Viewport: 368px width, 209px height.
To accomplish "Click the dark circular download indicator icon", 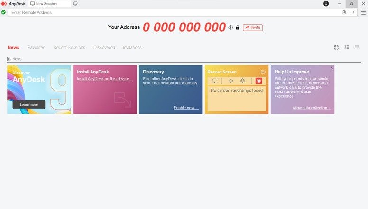I will tap(326, 3).
